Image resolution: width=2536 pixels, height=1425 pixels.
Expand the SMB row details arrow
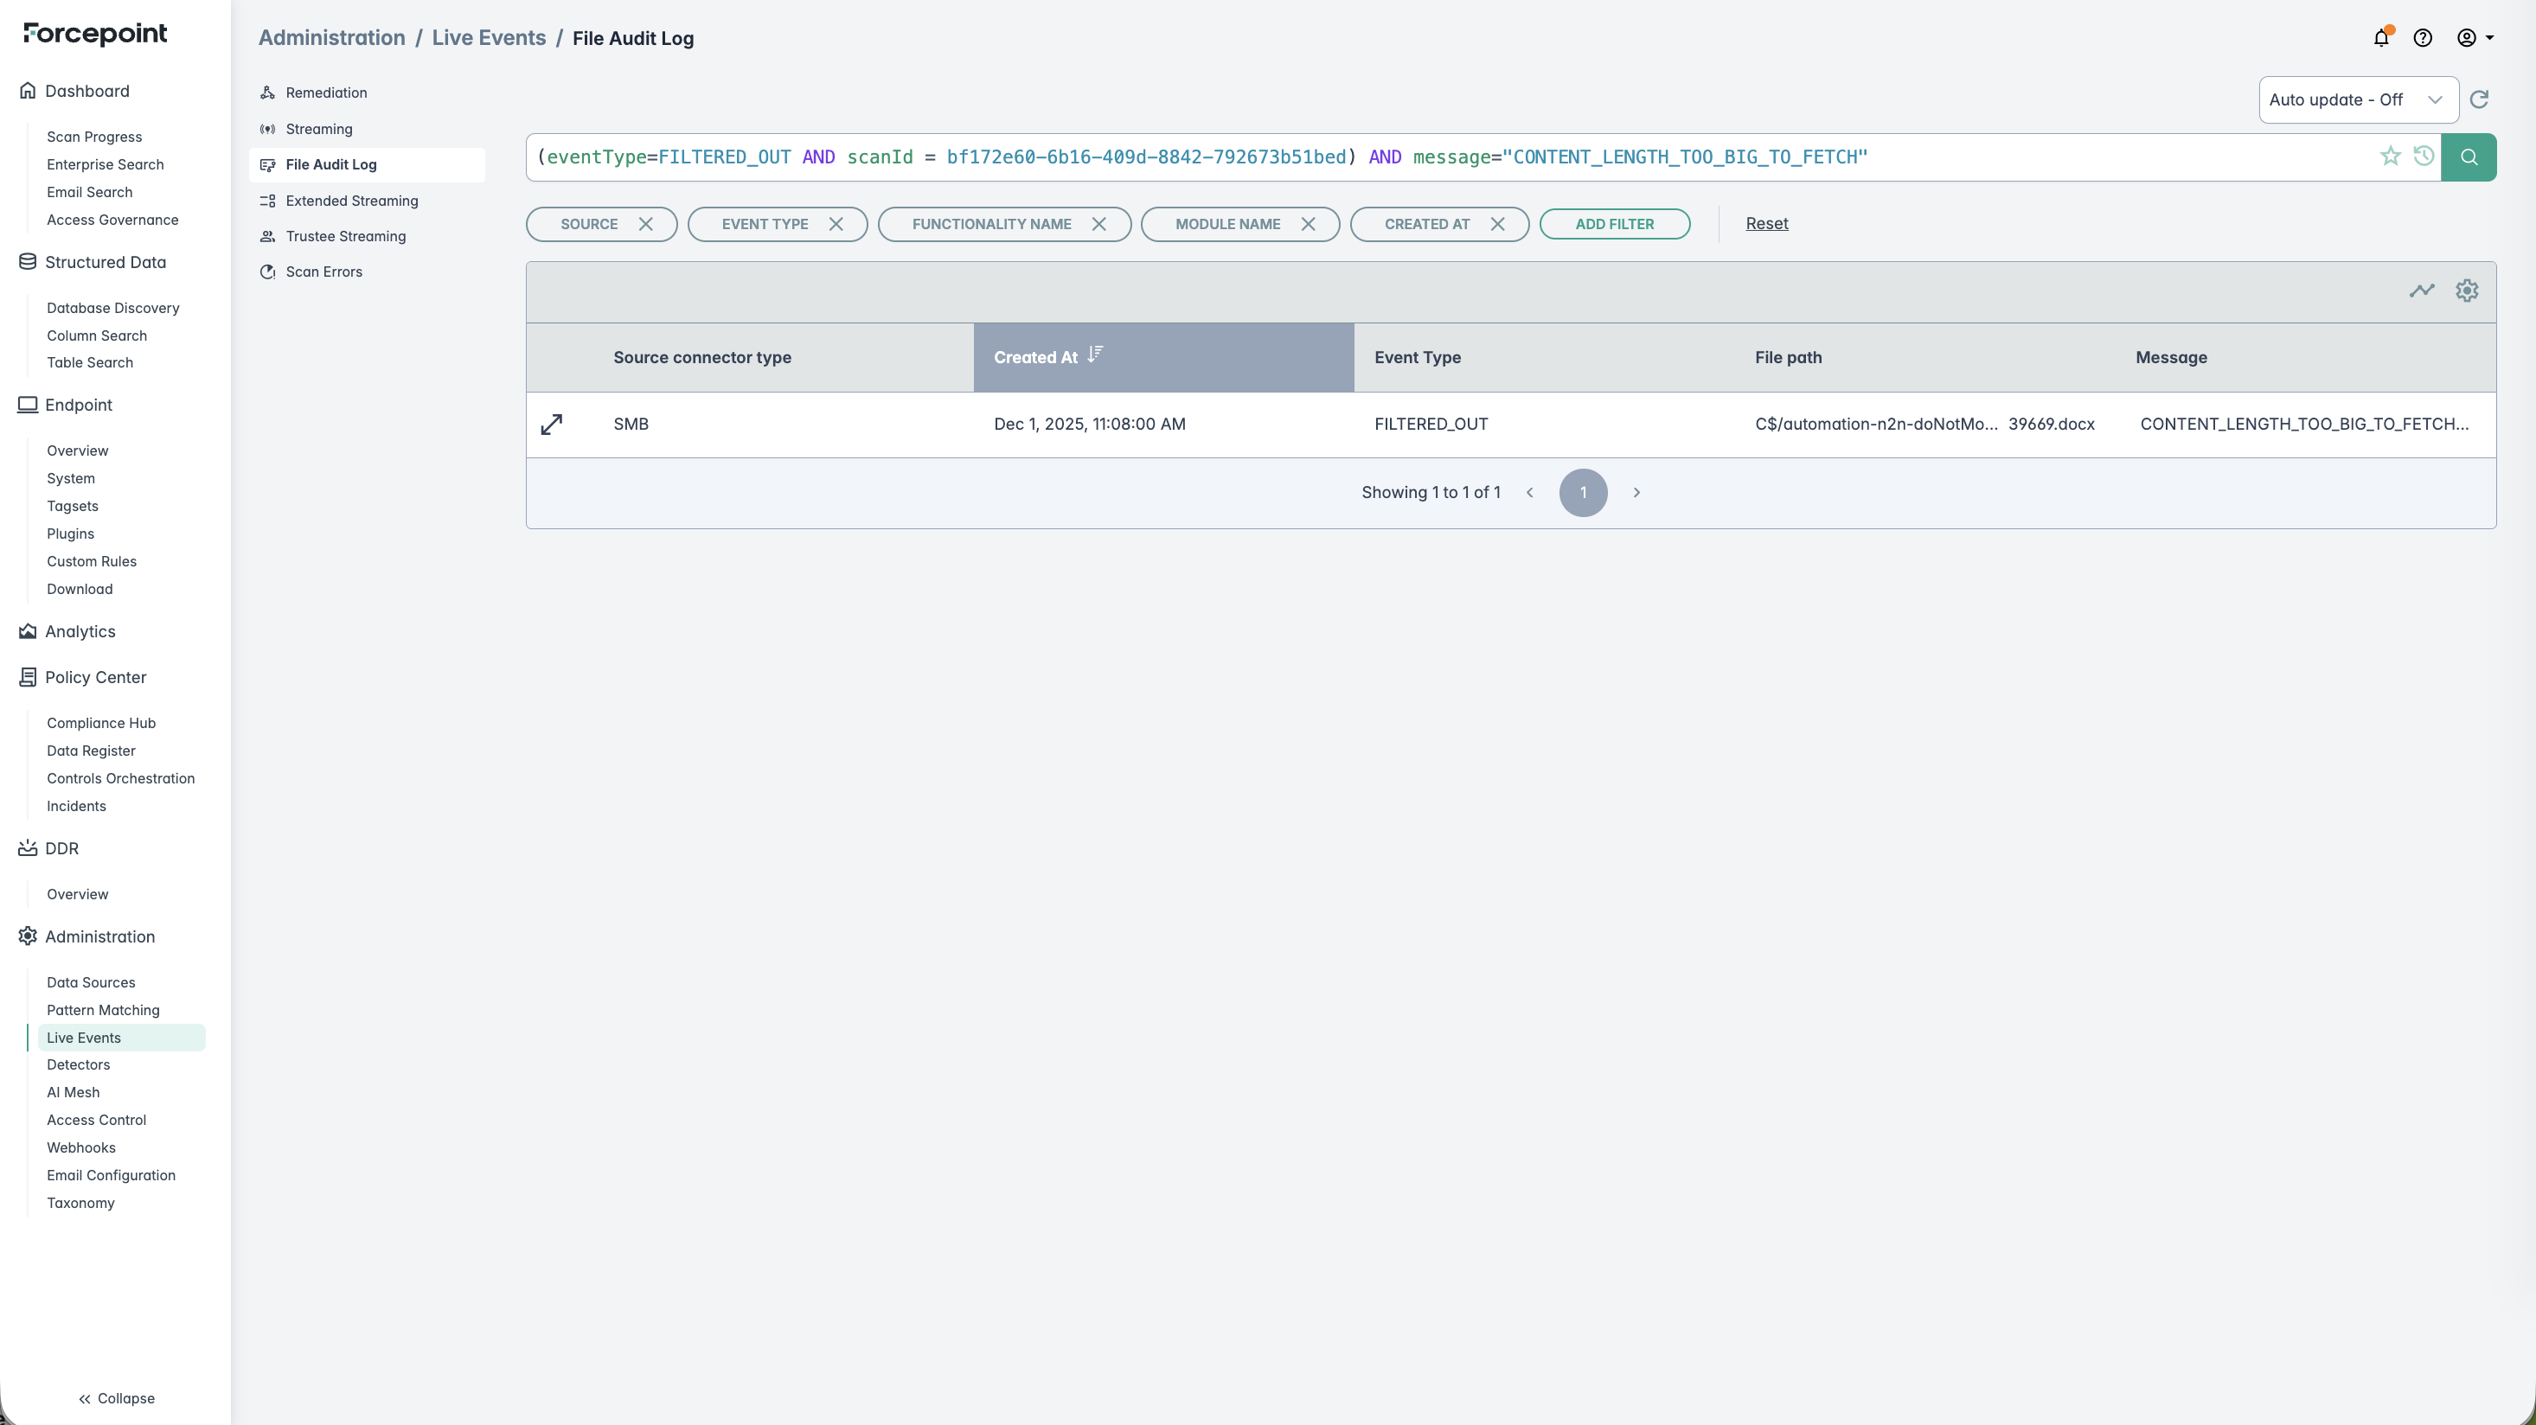click(551, 425)
